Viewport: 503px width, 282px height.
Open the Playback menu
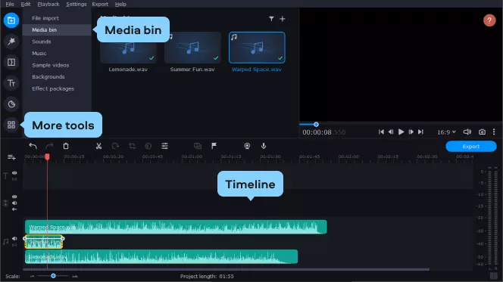click(x=48, y=5)
